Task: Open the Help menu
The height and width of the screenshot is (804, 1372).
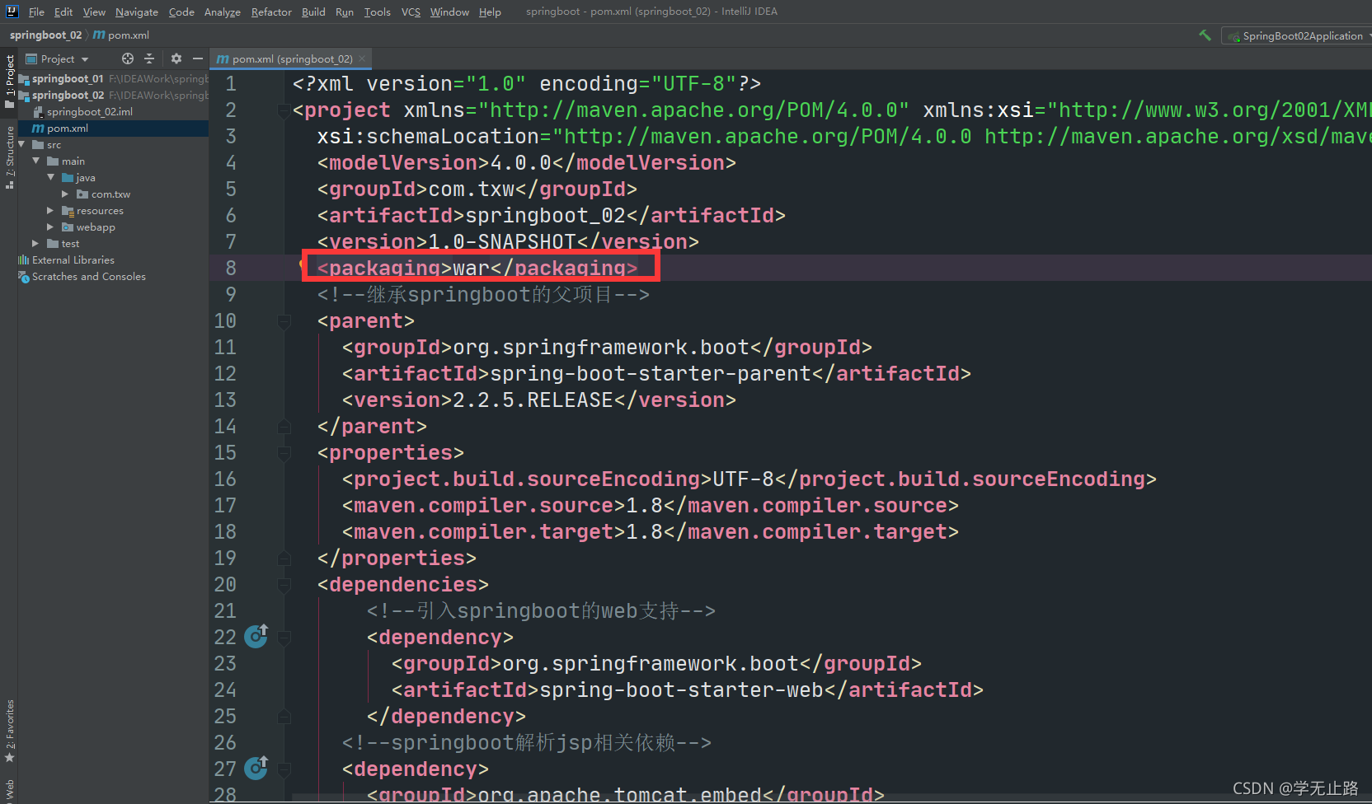Action: click(490, 12)
